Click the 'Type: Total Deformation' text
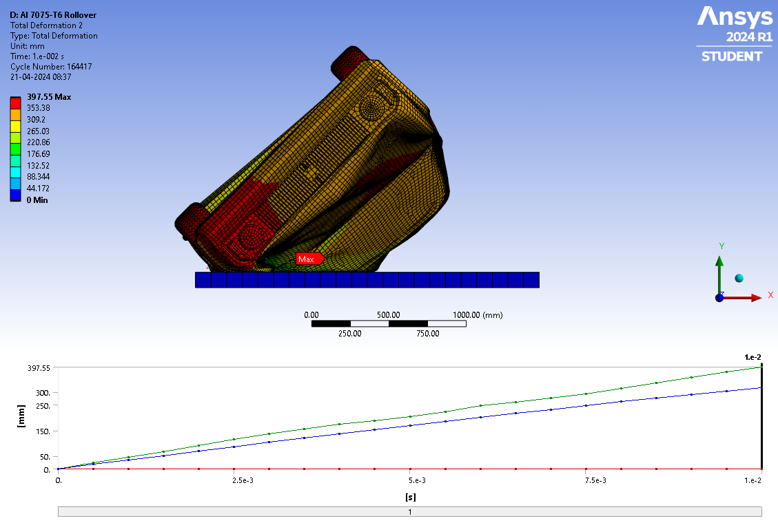The height and width of the screenshot is (525, 778). [54, 36]
